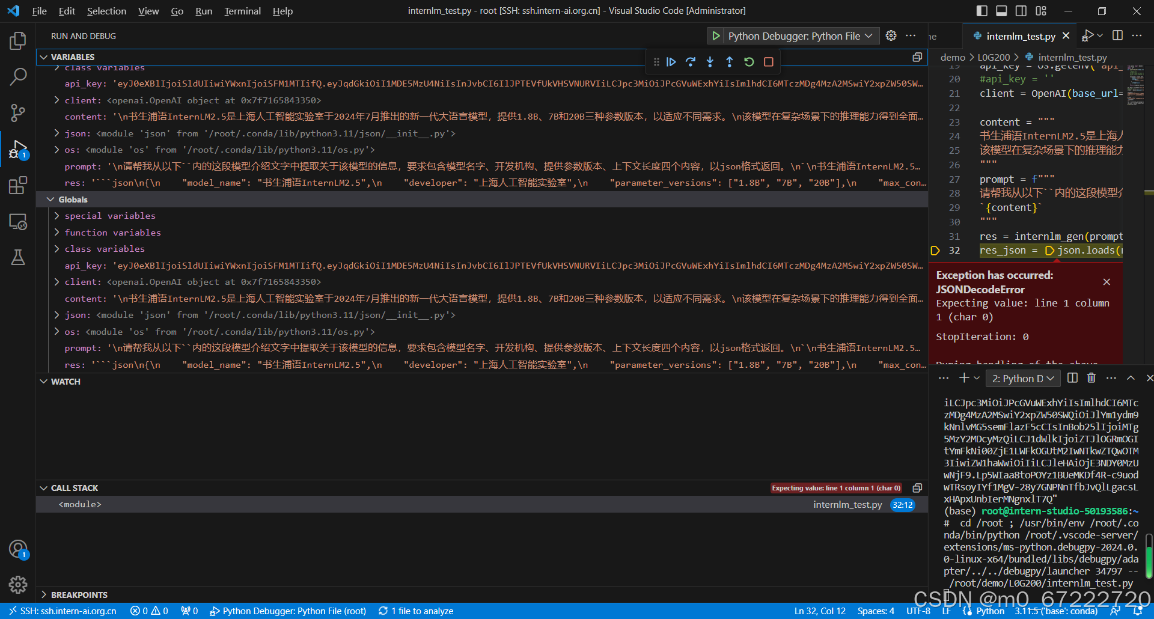The width and height of the screenshot is (1154, 619).
Task: Select the <module> call stack frame
Action: click(x=481, y=505)
